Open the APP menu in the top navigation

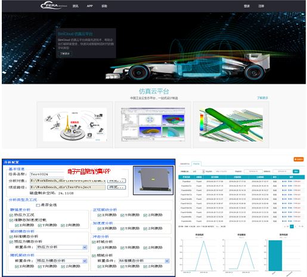89,6
